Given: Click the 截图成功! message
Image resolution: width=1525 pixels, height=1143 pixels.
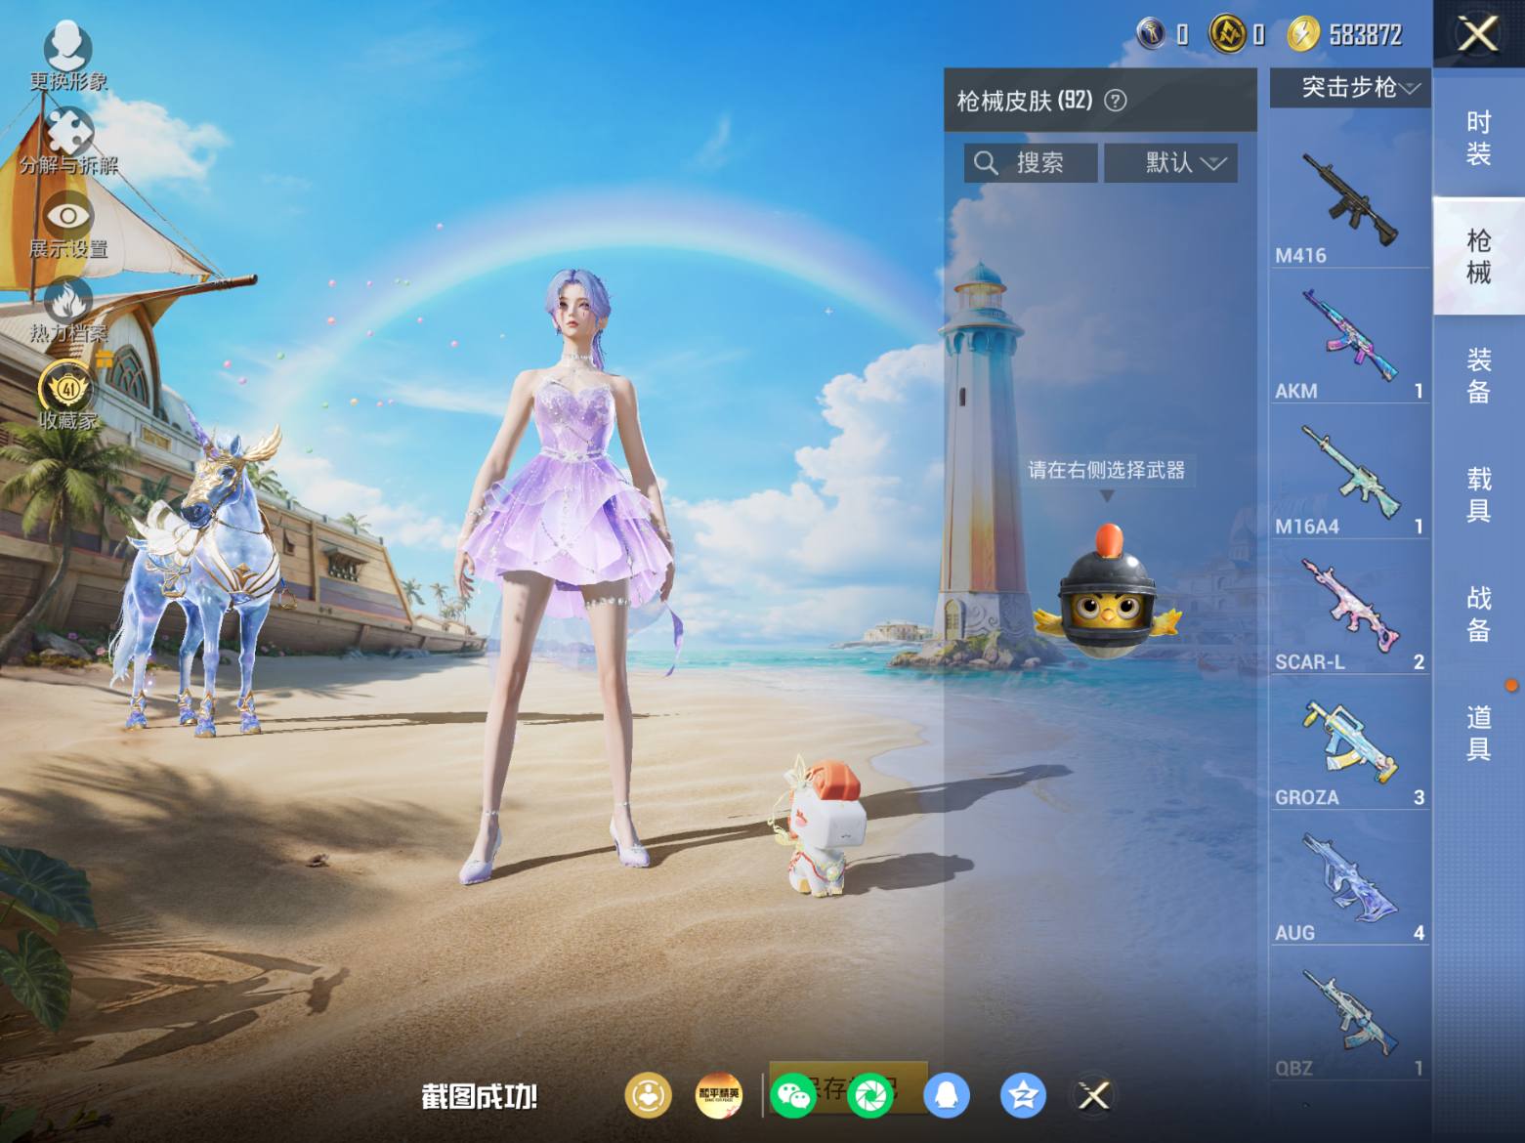Looking at the screenshot, I should click(x=479, y=1097).
